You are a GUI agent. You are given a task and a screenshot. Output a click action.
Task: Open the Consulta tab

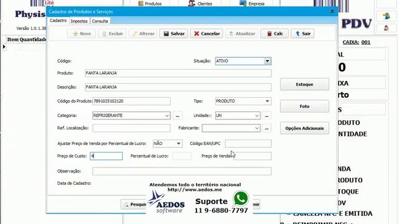point(100,21)
